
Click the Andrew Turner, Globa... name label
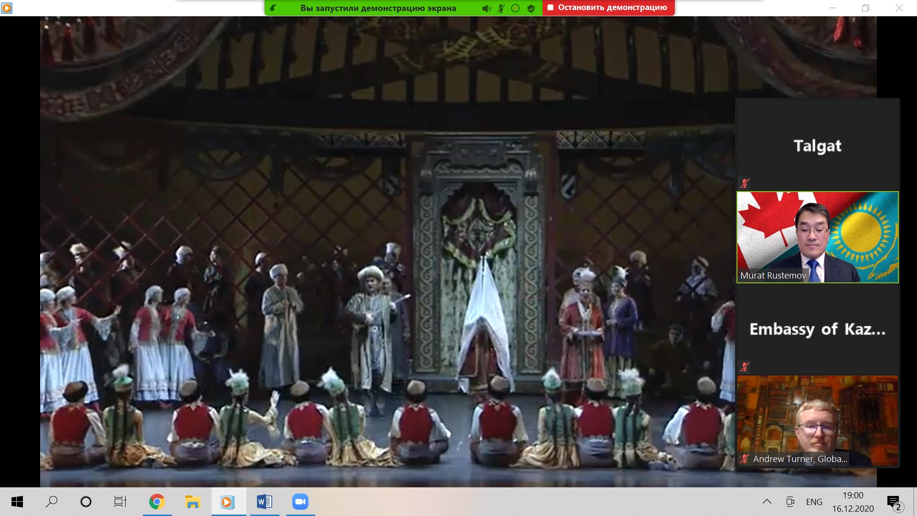point(800,459)
